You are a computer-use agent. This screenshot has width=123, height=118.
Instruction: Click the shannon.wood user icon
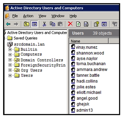click(73, 53)
